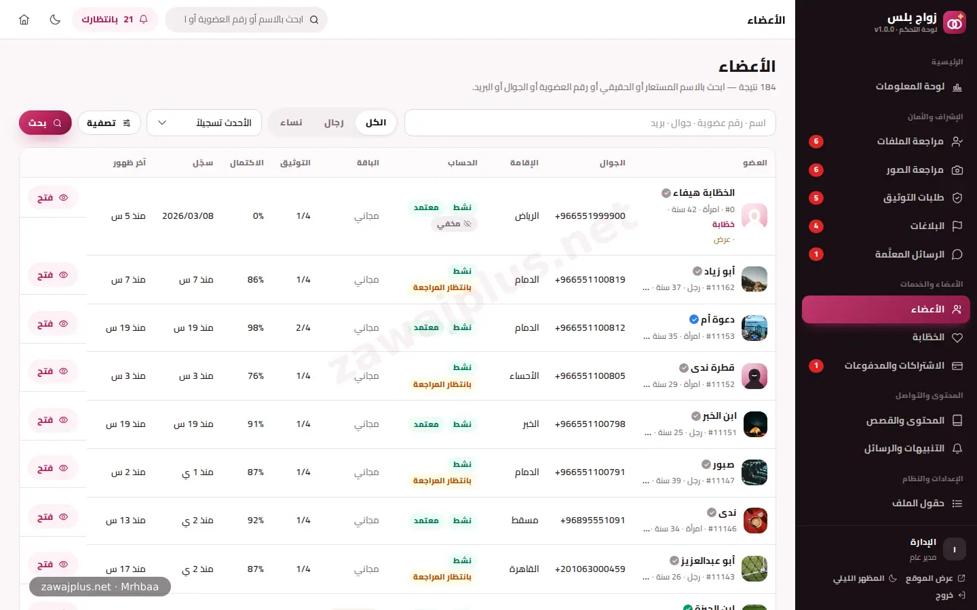Screen dimensions: 977x610
Task: Click the زواج بلس logo icon
Action: point(954,22)
